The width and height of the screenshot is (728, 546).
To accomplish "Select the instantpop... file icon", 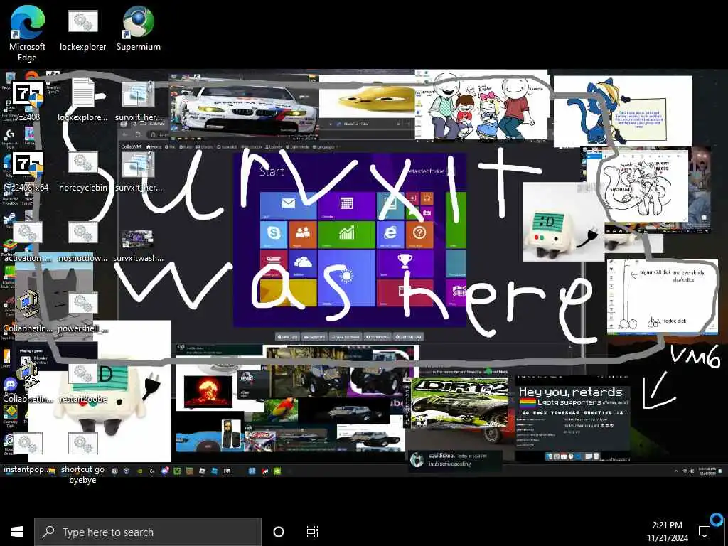I will pyautogui.click(x=28, y=453).
